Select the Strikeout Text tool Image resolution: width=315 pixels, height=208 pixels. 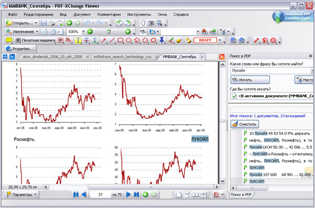click(87, 40)
